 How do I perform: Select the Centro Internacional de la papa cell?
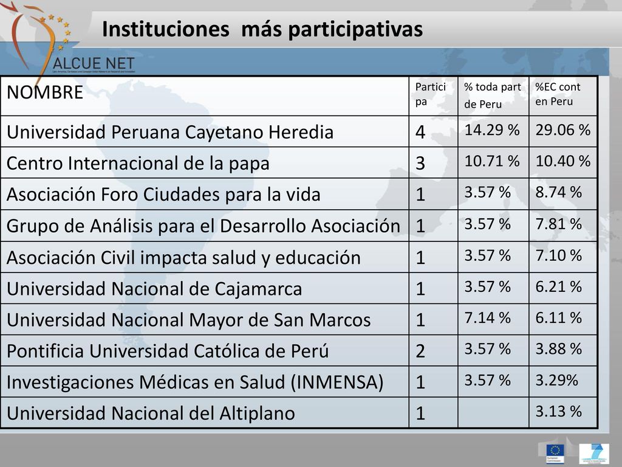click(x=205, y=163)
